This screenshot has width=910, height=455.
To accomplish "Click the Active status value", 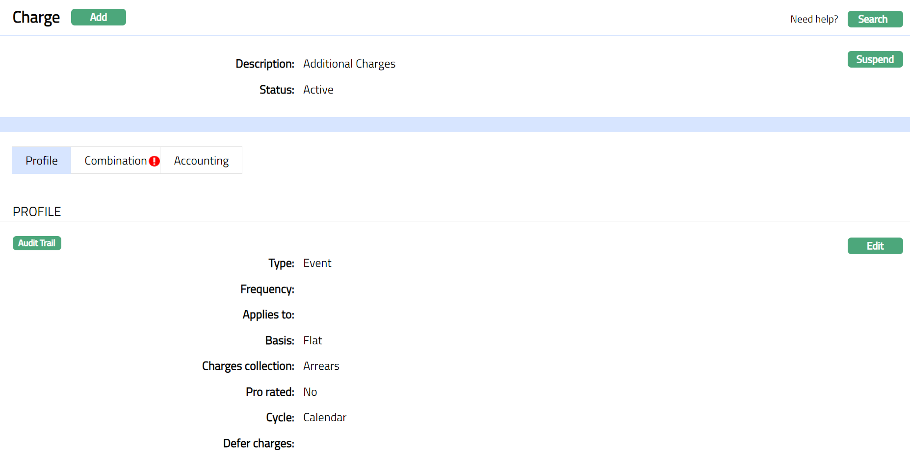I will point(318,90).
